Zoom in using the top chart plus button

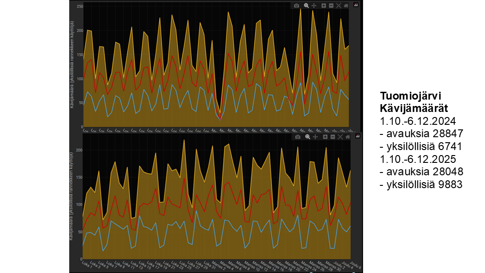click(x=324, y=6)
